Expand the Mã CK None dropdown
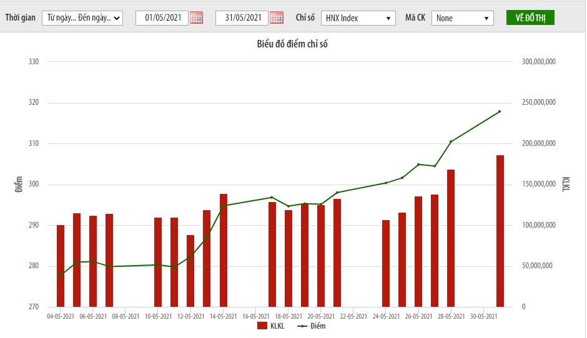Screen dimensions: 587x338 pyautogui.click(x=462, y=18)
